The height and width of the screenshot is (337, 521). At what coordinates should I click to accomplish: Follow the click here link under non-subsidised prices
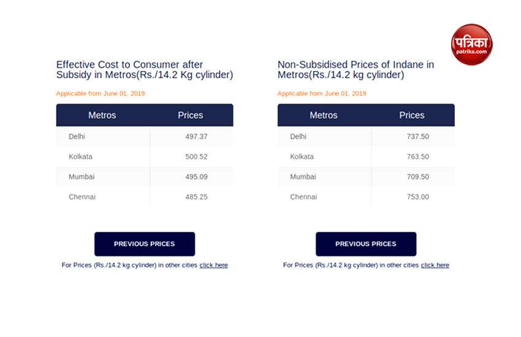pos(435,265)
